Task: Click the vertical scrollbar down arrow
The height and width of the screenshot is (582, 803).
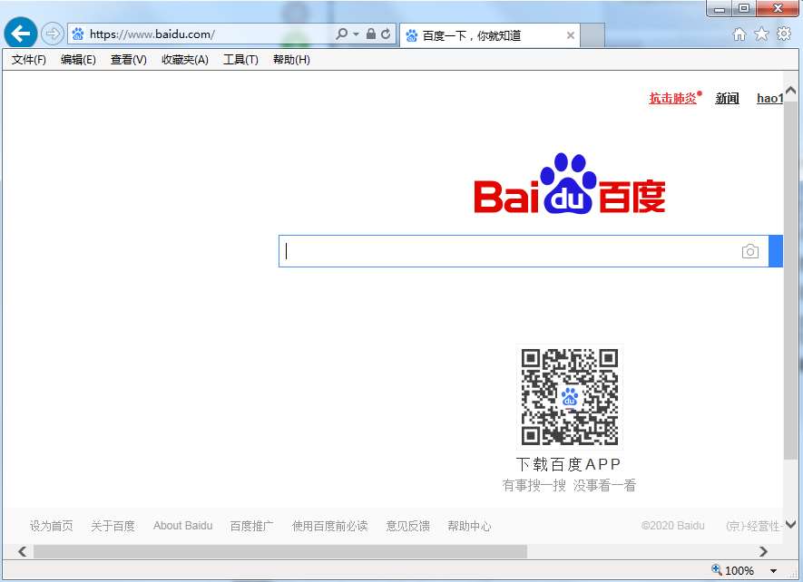Action: click(790, 524)
